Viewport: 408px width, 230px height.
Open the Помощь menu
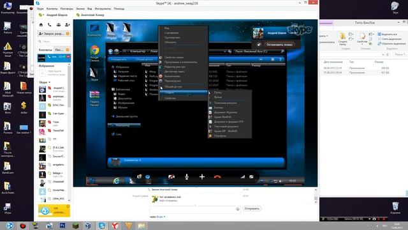click(x=119, y=8)
